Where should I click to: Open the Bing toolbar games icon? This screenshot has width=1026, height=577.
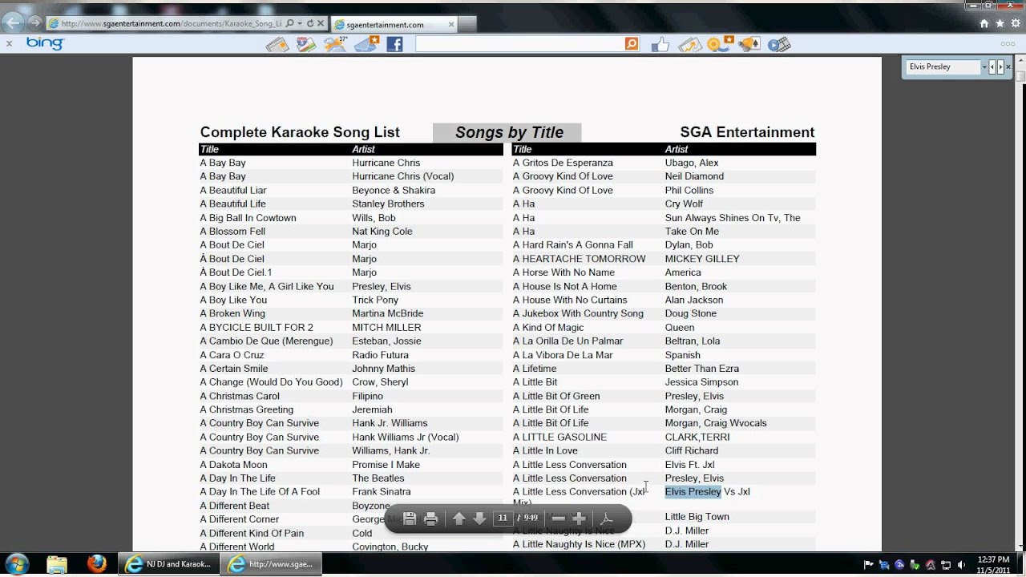coord(749,45)
